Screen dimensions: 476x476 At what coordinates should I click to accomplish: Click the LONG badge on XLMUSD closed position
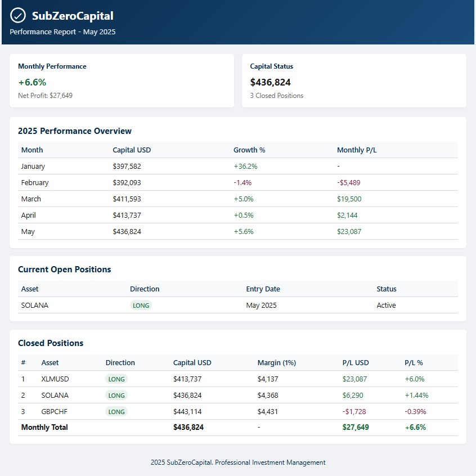click(x=116, y=379)
